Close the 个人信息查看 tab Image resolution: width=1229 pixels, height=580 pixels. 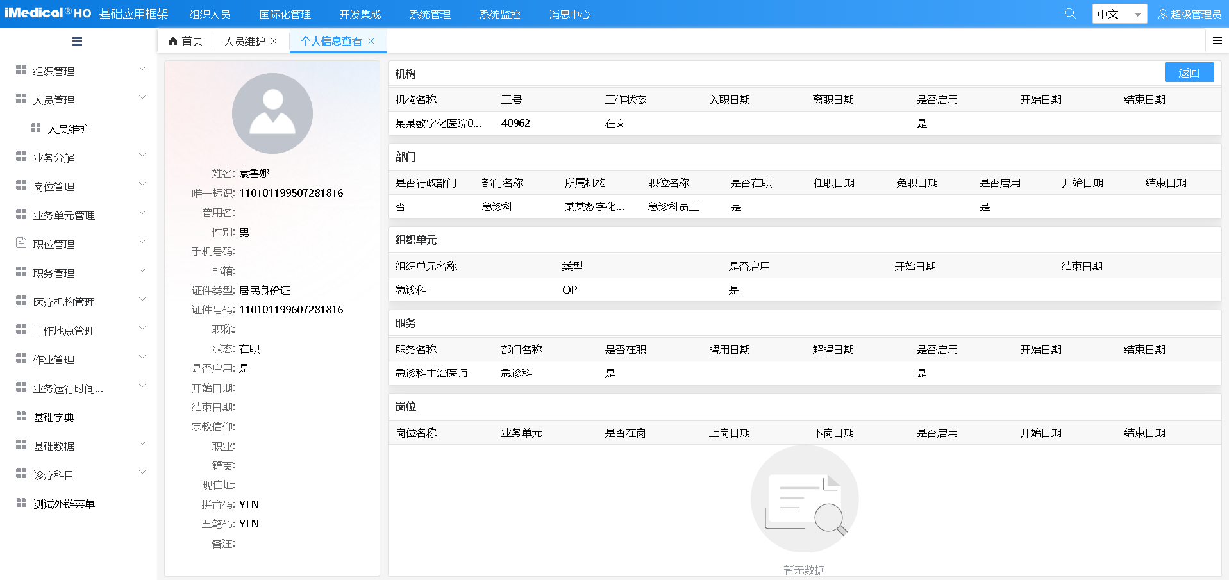coord(371,41)
